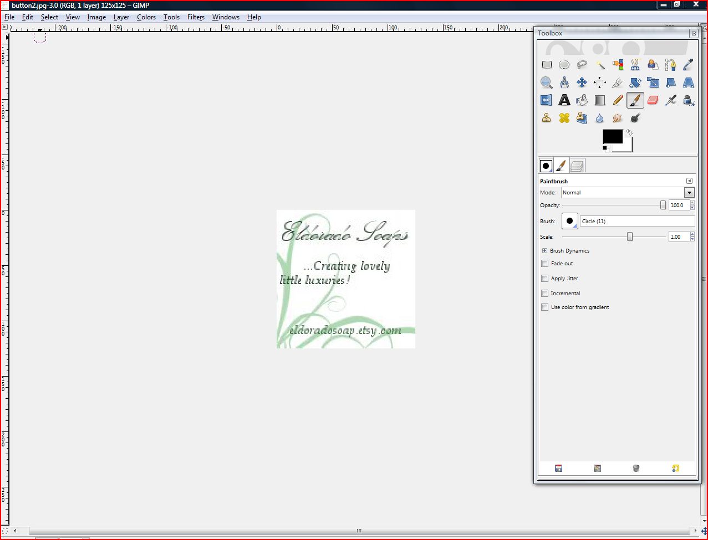
Task: Select the Color Picker eyedropper tool
Action: click(x=689, y=65)
